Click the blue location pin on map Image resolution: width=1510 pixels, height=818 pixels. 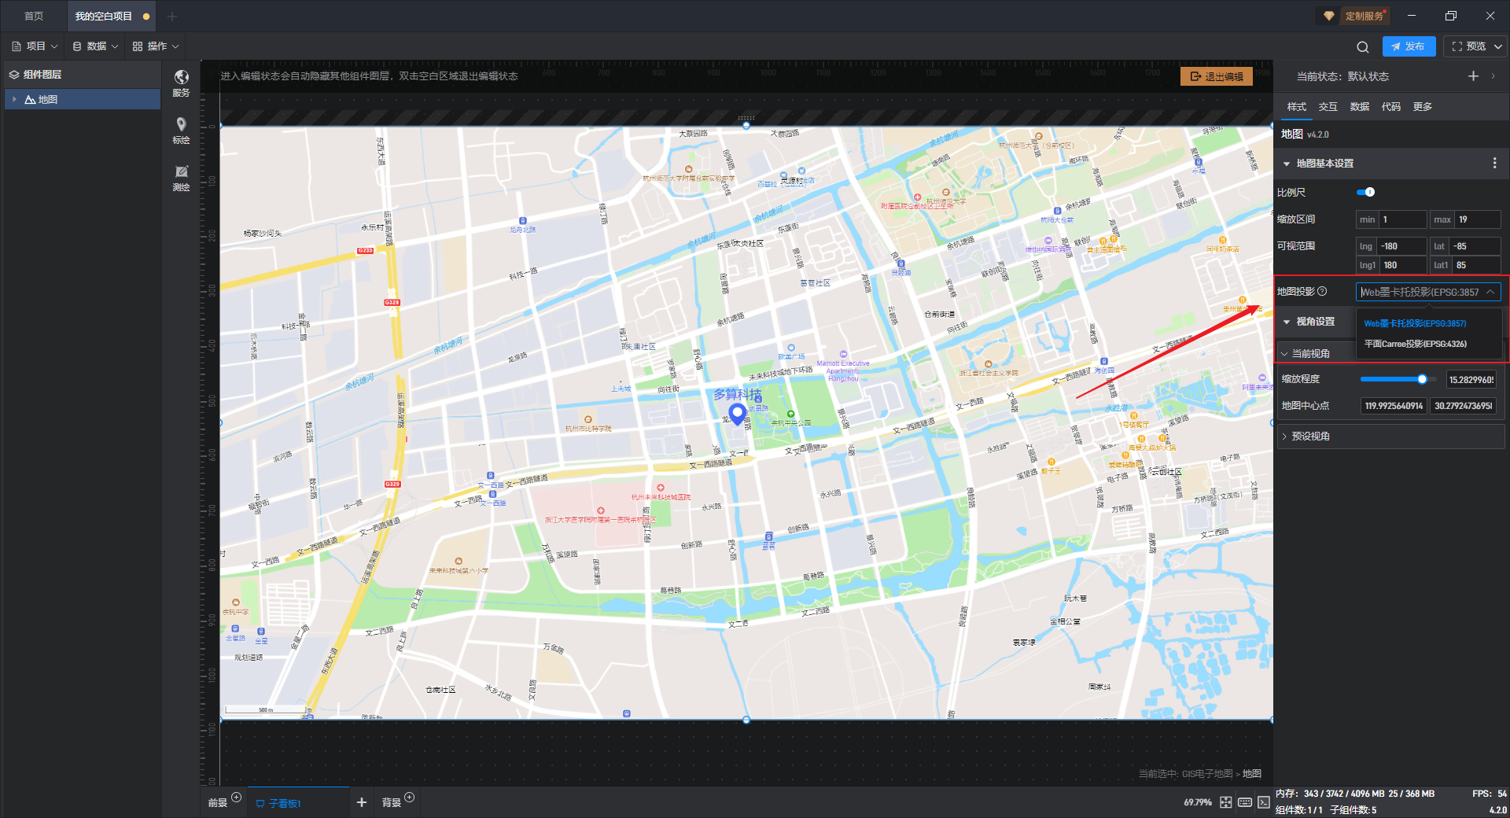click(737, 414)
